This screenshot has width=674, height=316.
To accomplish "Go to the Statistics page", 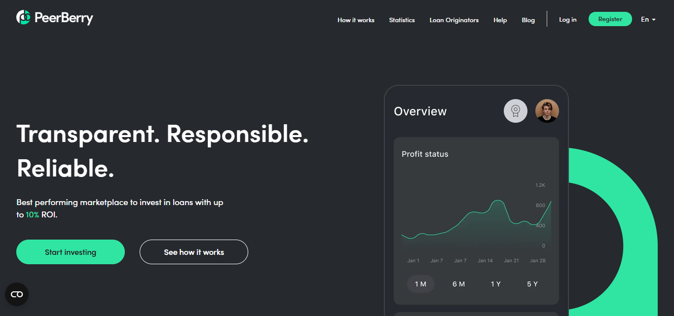I will pos(402,20).
